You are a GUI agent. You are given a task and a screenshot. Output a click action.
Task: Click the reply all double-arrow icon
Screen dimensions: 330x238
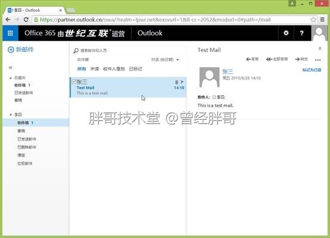(x=277, y=59)
